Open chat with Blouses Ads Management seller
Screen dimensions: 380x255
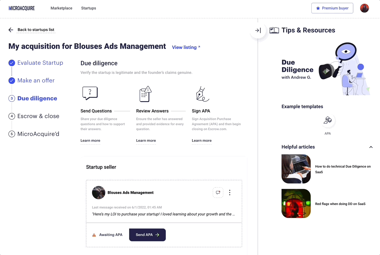[218, 193]
